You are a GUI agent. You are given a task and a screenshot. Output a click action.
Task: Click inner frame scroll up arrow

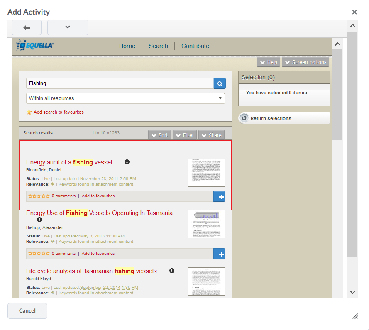[337, 44]
